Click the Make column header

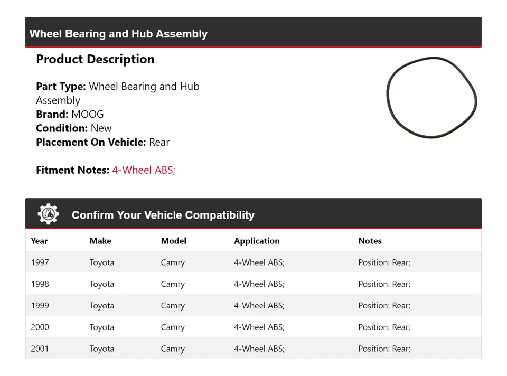pyautogui.click(x=100, y=241)
